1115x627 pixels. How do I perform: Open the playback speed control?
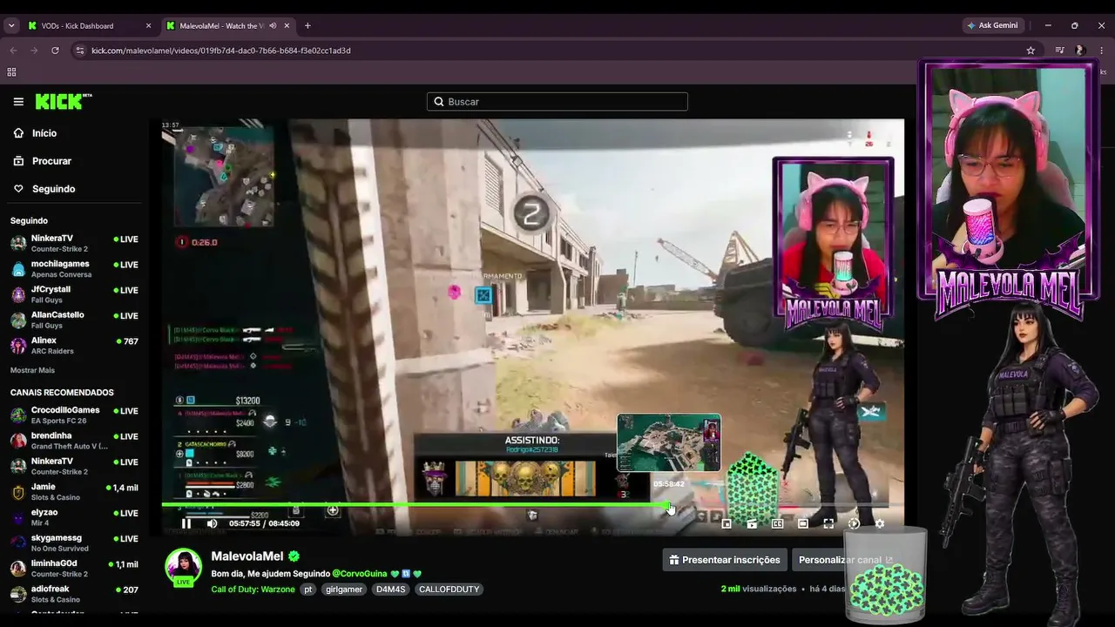click(x=854, y=523)
